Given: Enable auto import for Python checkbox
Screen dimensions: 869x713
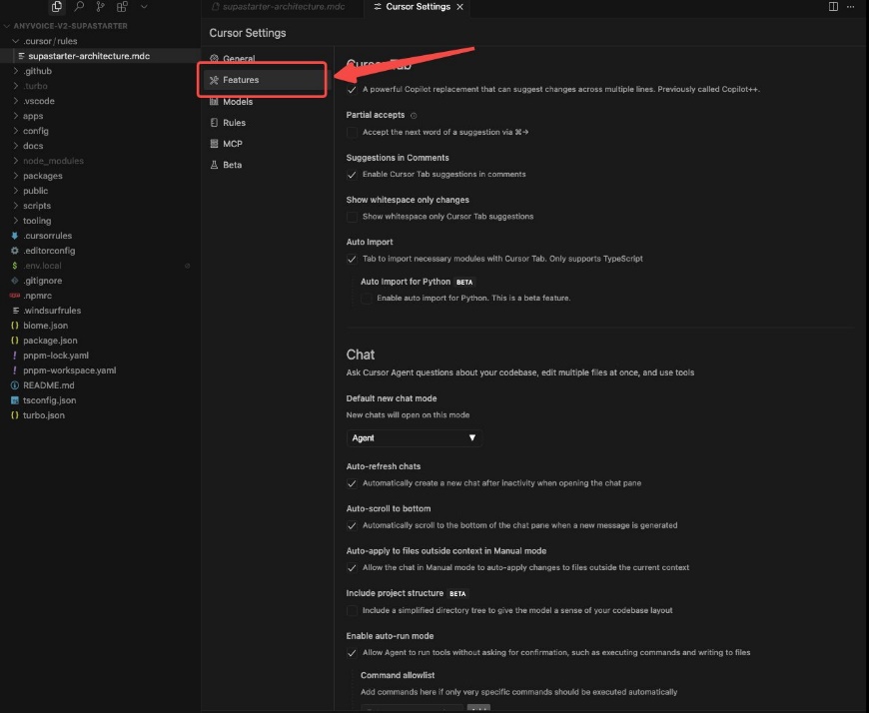Looking at the screenshot, I should coord(367,299).
